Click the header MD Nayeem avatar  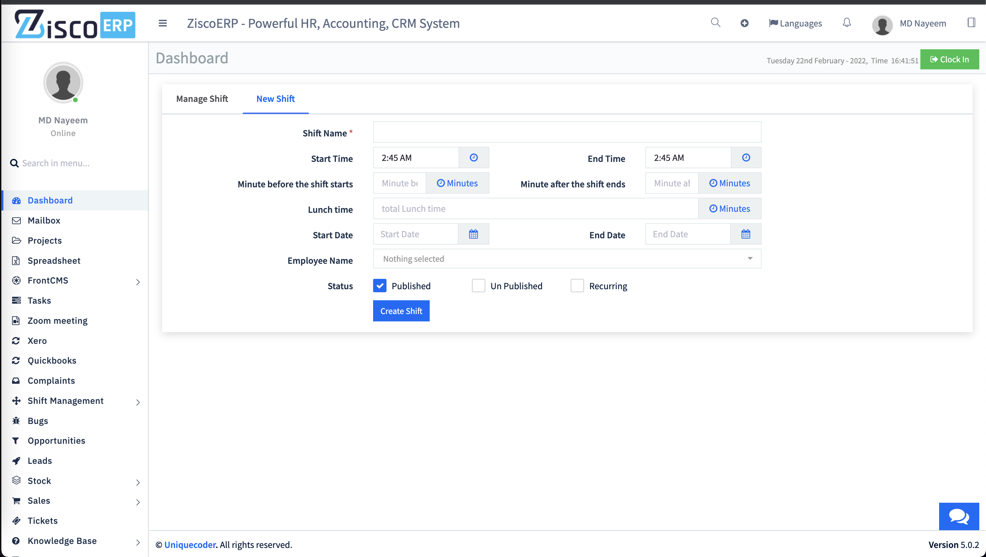[882, 25]
